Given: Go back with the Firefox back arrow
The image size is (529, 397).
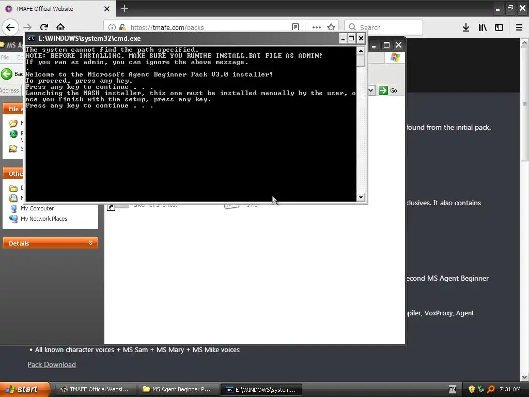Looking at the screenshot, I should [10, 27].
